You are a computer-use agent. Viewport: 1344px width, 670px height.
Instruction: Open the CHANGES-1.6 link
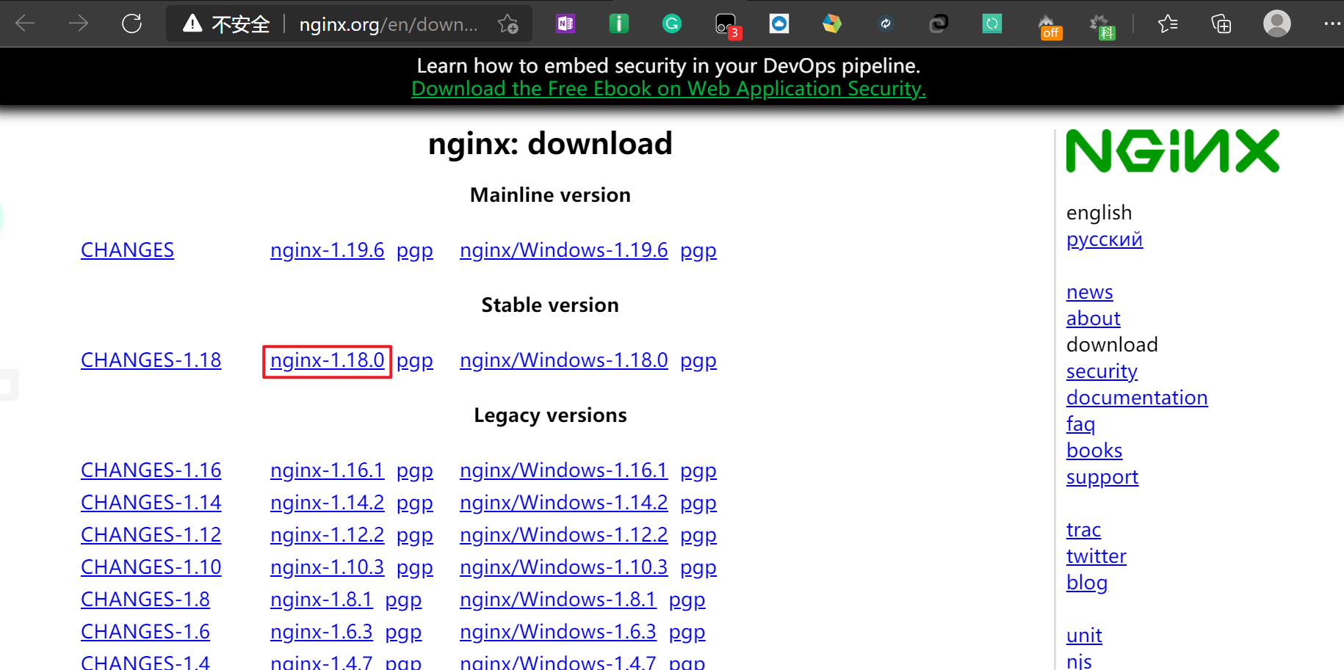pos(145,632)
